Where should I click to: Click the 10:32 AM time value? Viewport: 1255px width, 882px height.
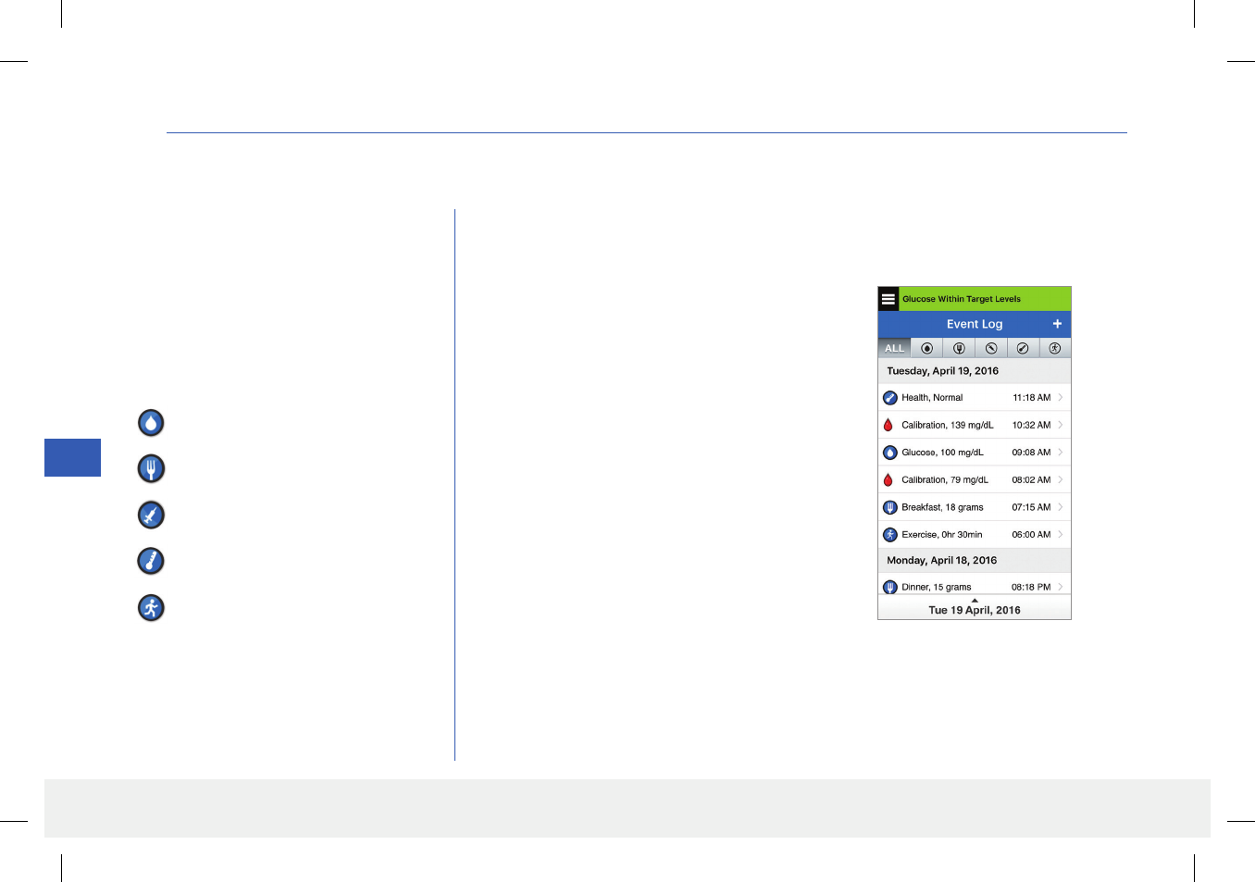[1031, 425]
